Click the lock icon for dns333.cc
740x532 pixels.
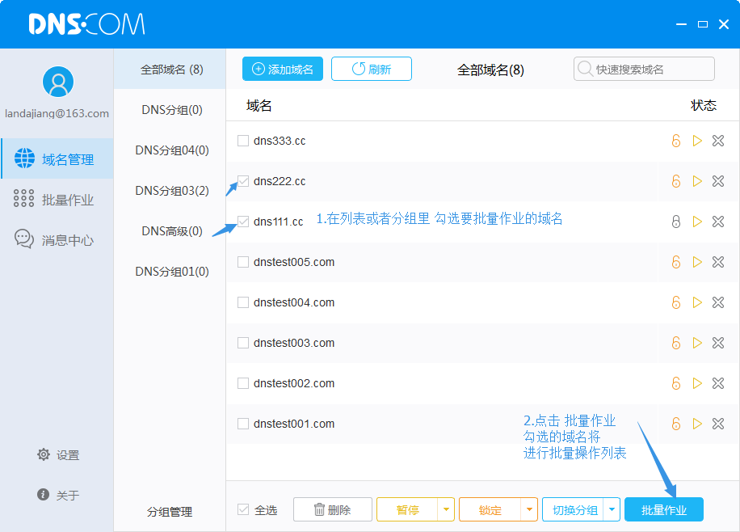[676, 141]
